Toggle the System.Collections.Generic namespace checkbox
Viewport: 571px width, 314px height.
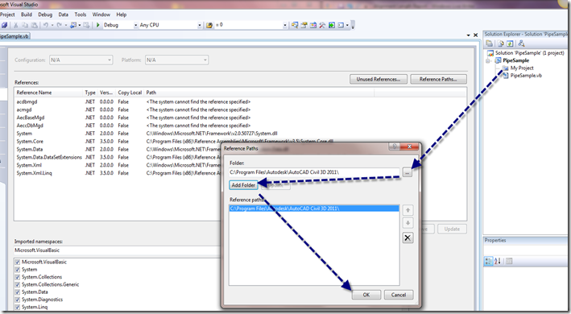[18, 284]
